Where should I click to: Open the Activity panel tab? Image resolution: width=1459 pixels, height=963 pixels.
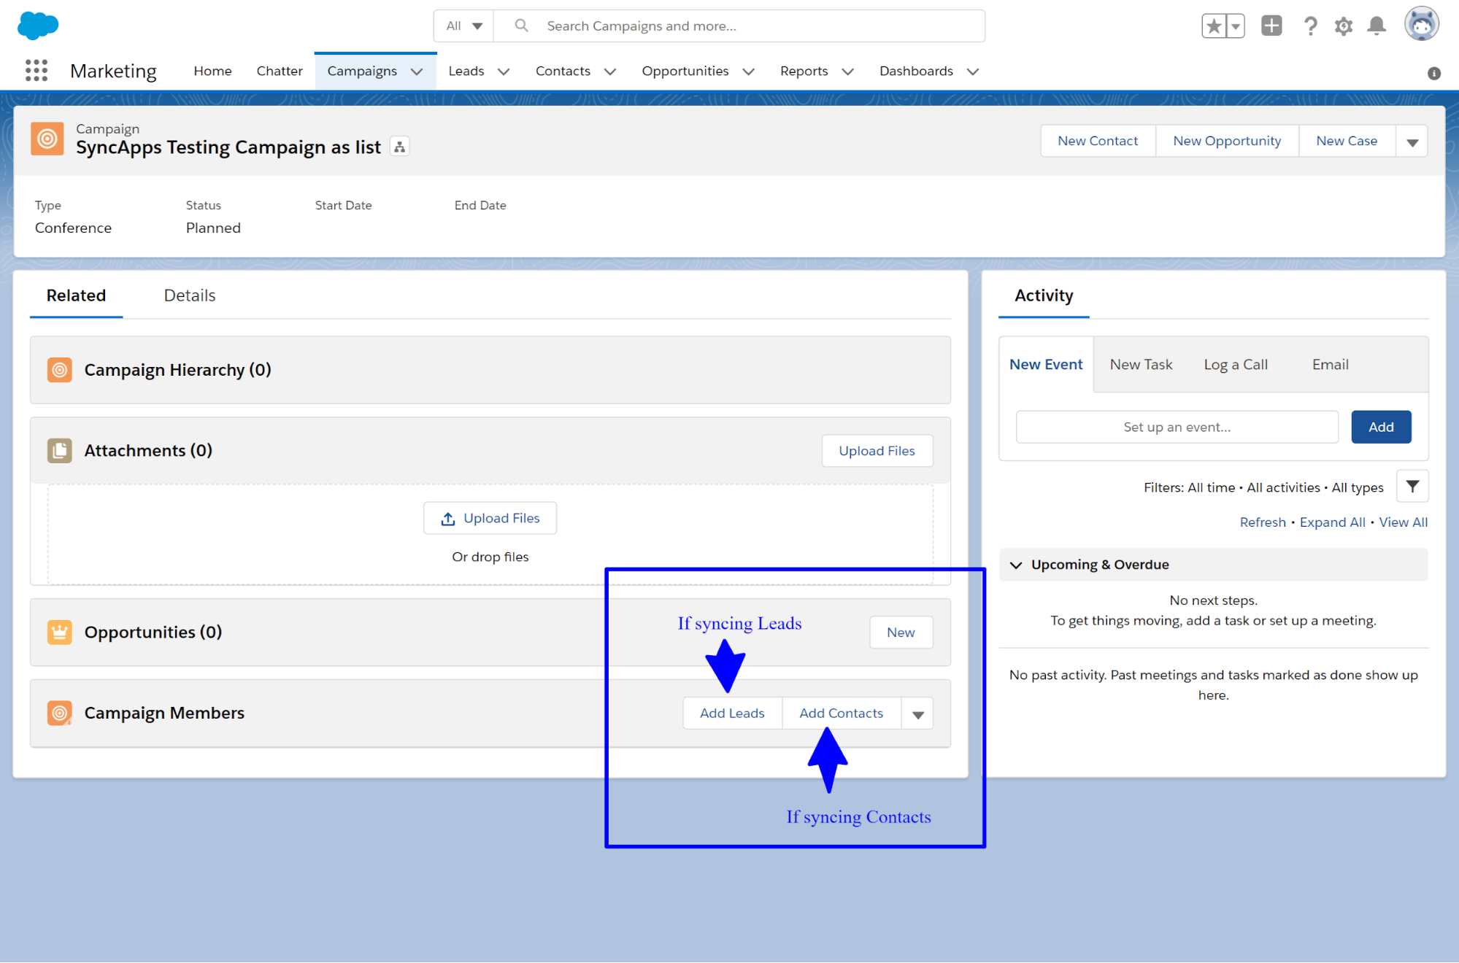[1044, 295]
